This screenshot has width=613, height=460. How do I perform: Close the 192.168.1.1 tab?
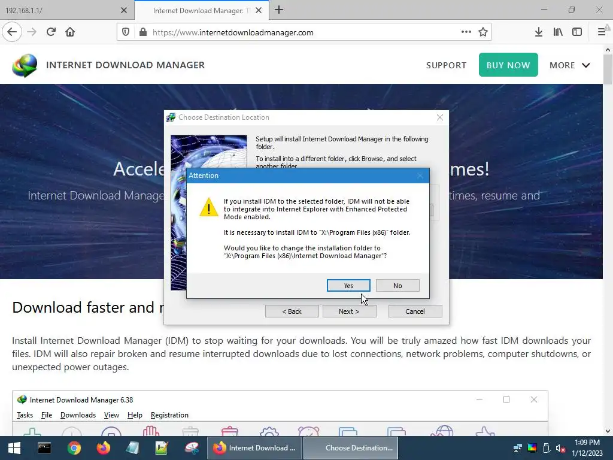coord(124,11)
